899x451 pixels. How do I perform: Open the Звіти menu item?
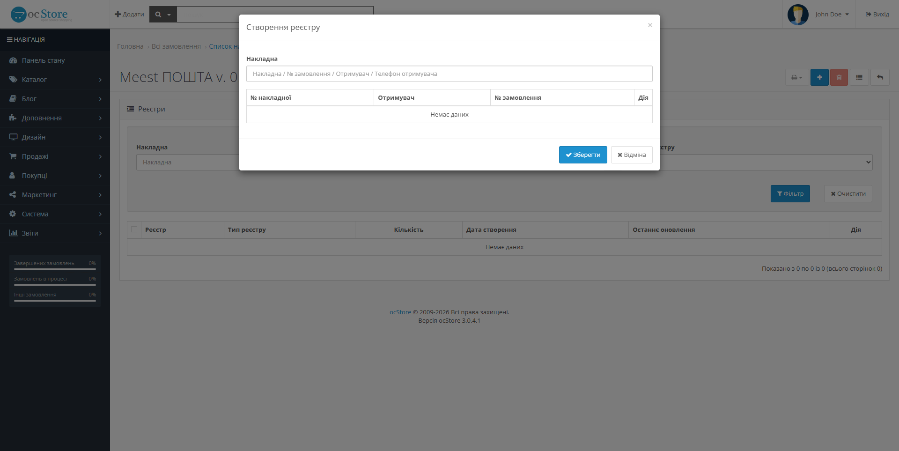pyautogui.click(x=55, y=233)
